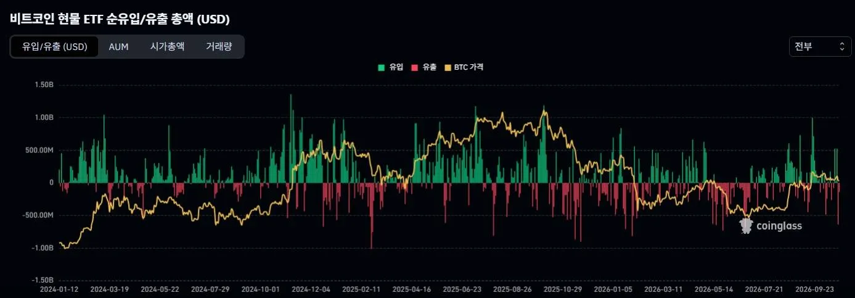
Task: Click the 2024-07-29 date label
Action: (210, 289)
